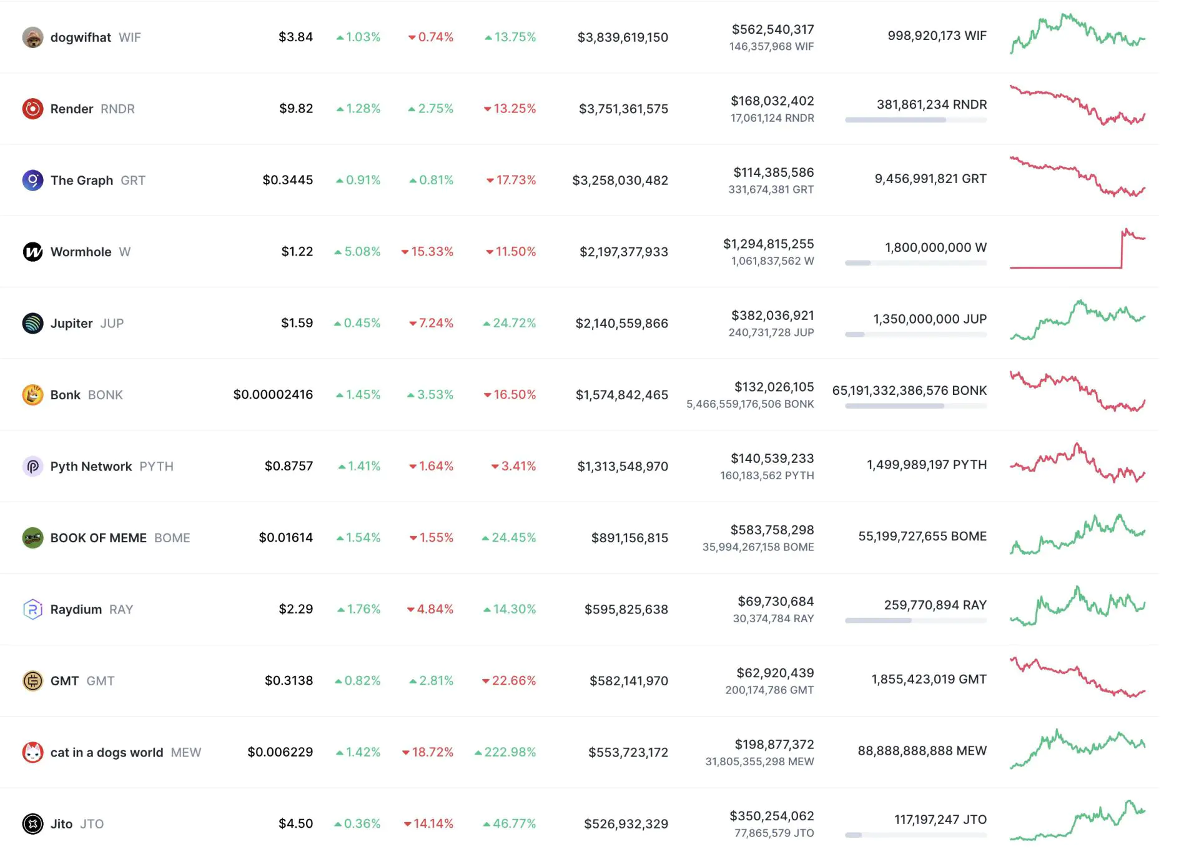Click the Bonk circulating supply progress bar

[915, 406]
